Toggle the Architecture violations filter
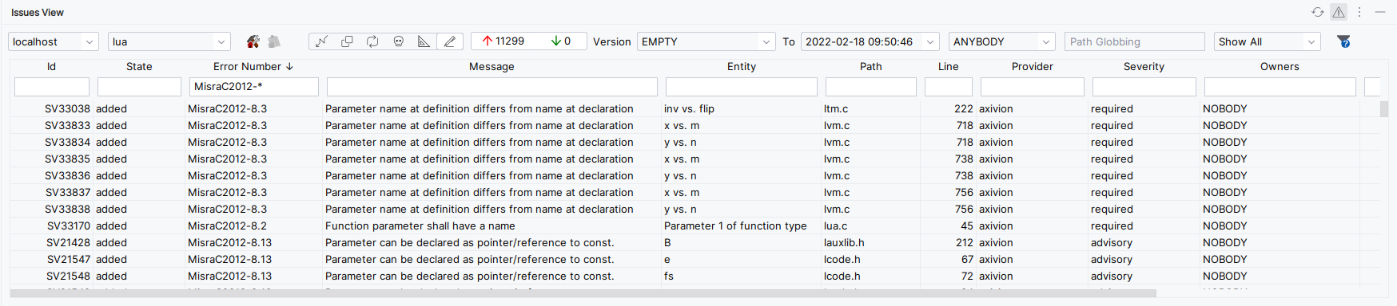 pyautogui.click(x=321, y=41)
